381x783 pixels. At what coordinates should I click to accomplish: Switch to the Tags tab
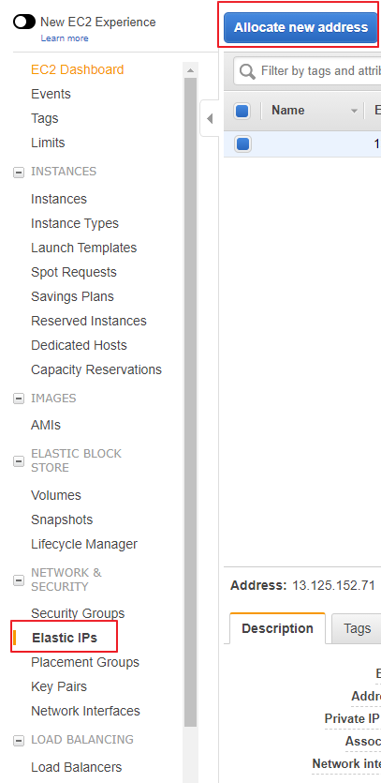[357, 628]
